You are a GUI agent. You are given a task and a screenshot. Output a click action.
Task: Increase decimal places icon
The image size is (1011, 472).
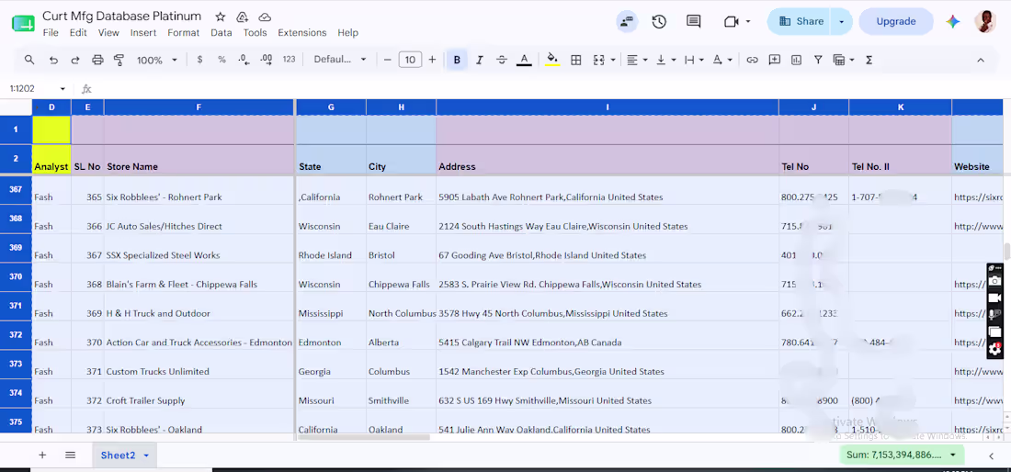[x=267, y=60]
